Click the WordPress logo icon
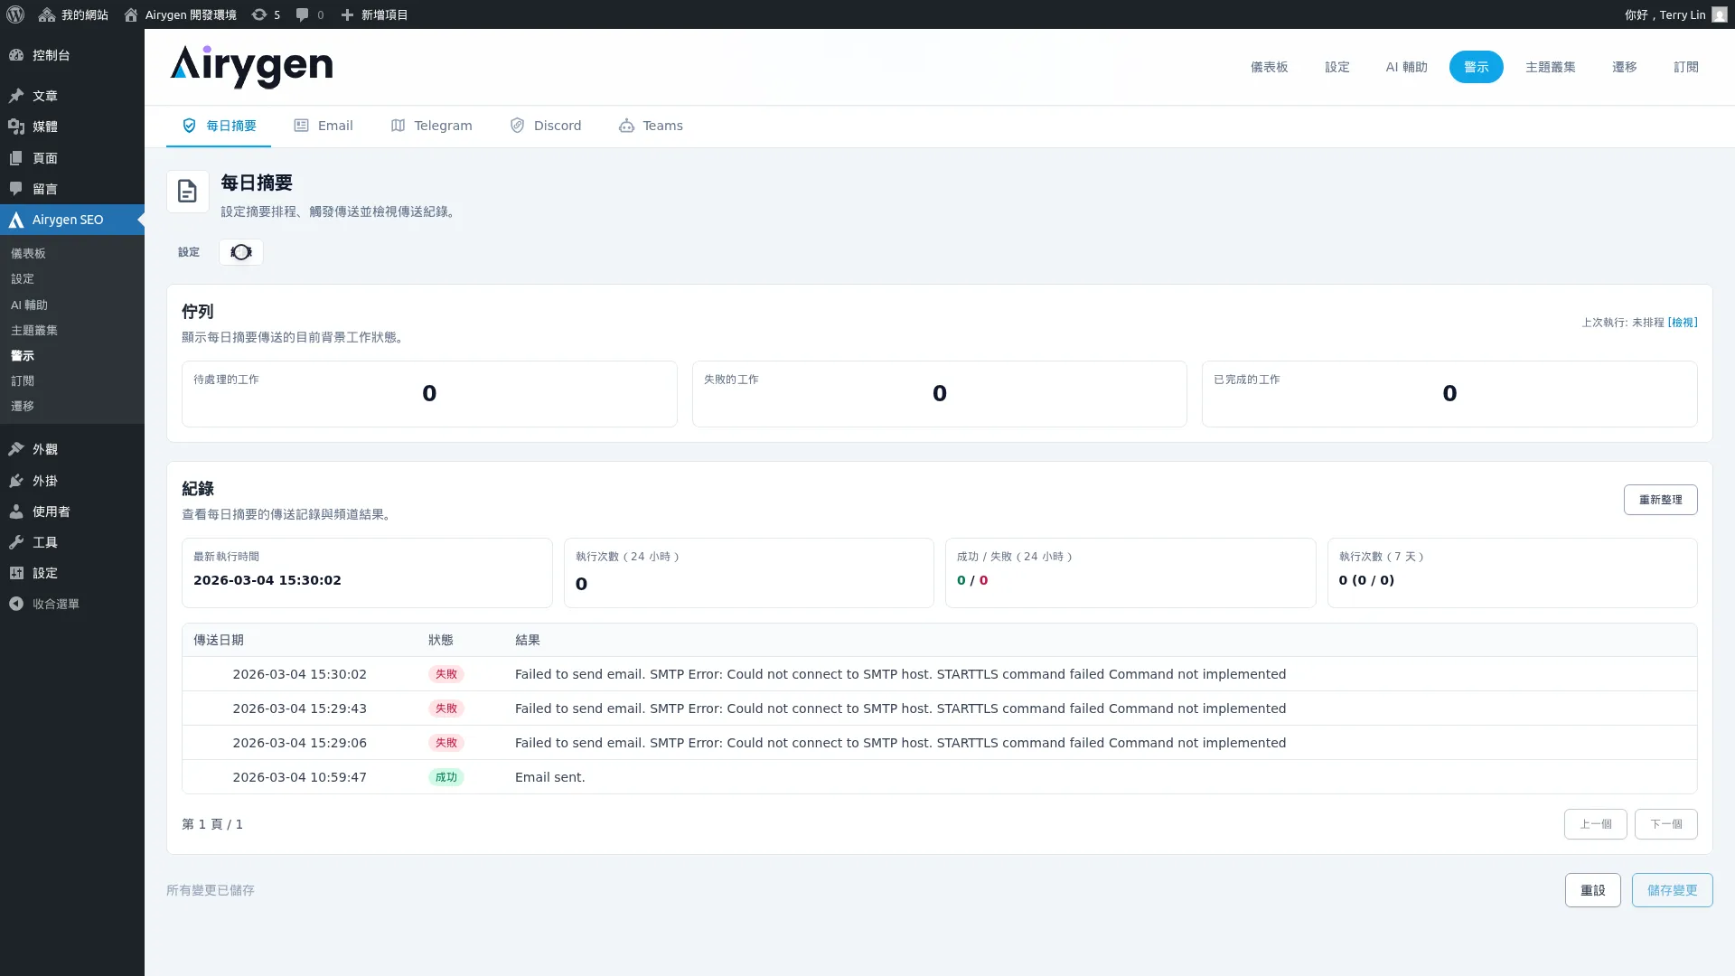 [x=15, y=14]
